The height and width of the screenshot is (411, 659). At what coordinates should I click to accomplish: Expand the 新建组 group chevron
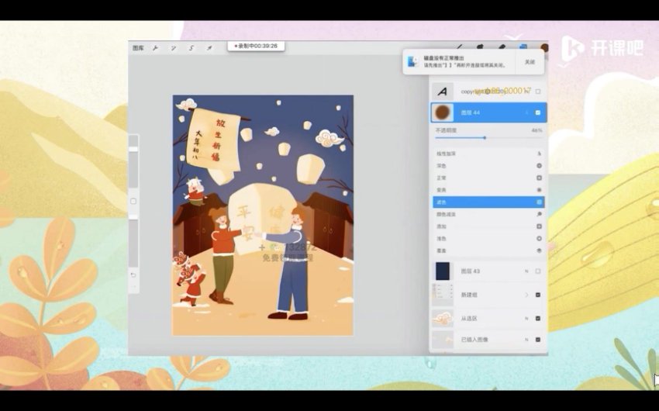(x=526, y=295)
